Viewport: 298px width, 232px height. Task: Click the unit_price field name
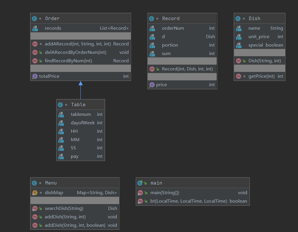(x=259, y=37)
